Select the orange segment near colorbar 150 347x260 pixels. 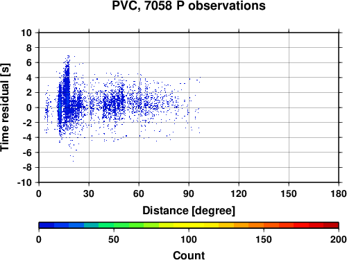coord(264,225)
